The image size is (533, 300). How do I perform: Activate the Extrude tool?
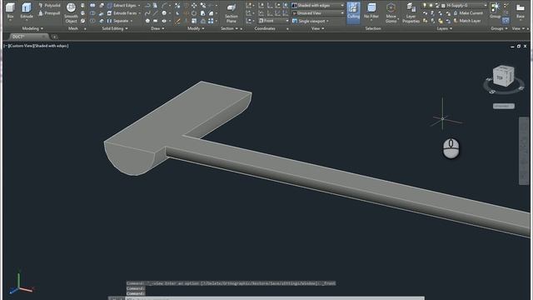[27, 10]
